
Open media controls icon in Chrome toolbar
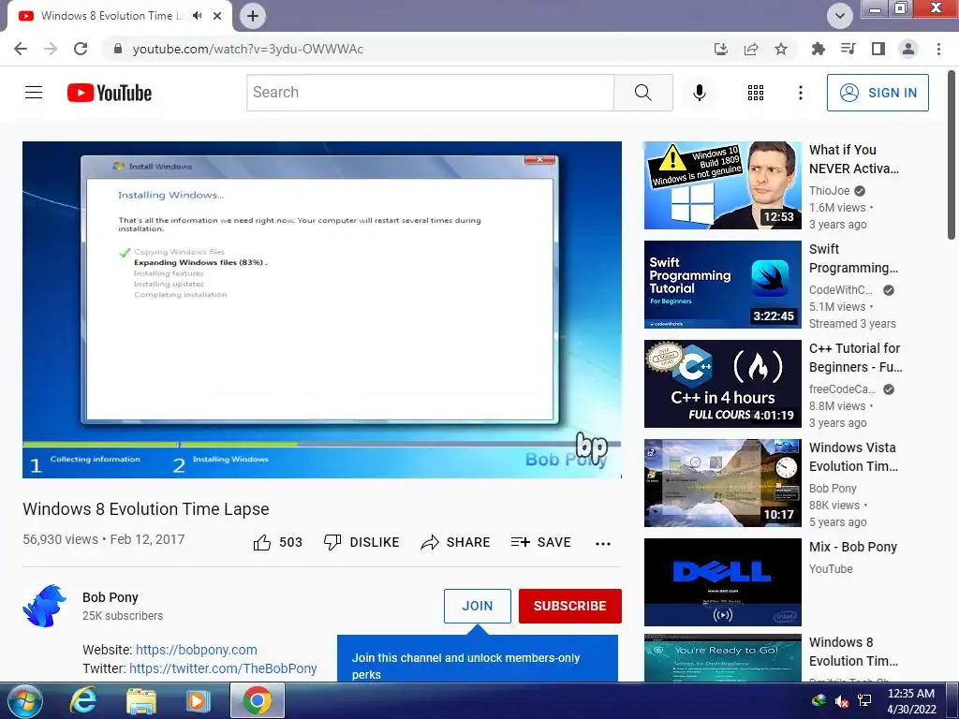(848, 49)
